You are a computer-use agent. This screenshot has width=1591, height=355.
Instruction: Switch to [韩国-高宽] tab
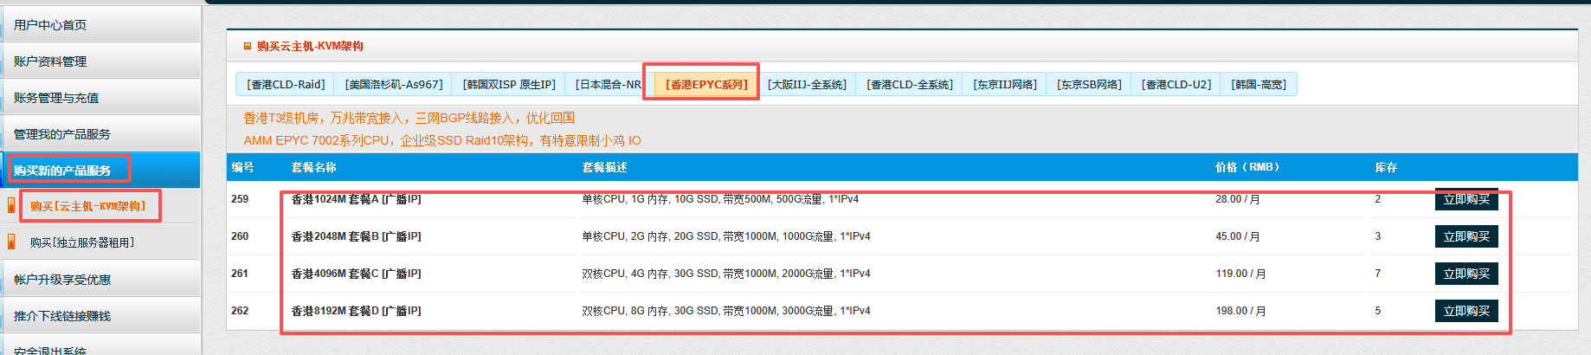click(x=1259, y=84)
